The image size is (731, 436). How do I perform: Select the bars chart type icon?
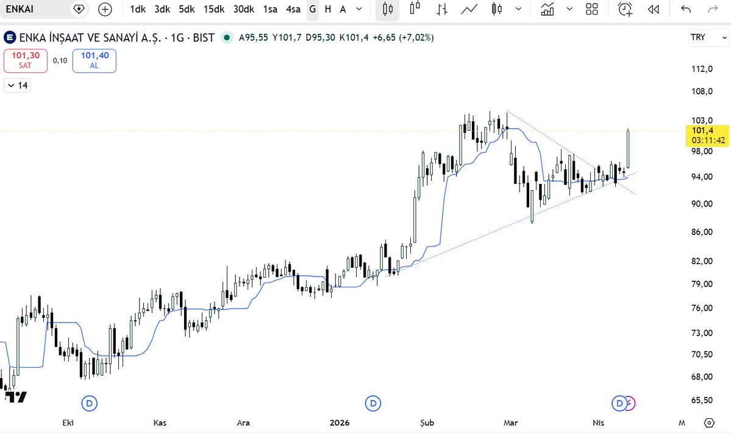tap(442, 9)
